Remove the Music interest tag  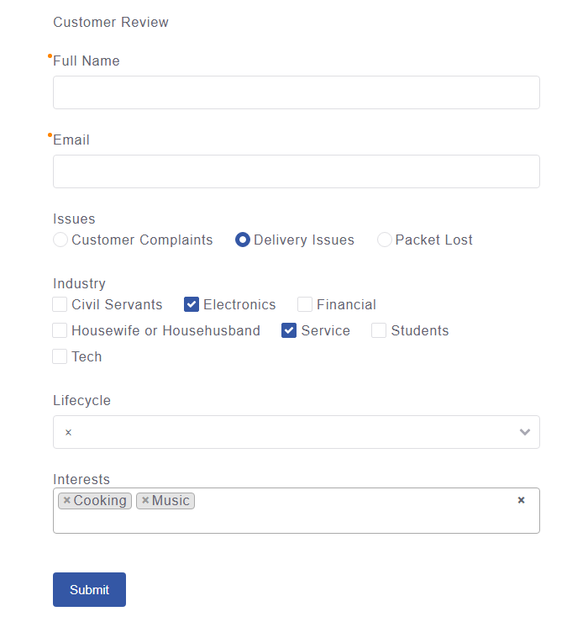145,500
